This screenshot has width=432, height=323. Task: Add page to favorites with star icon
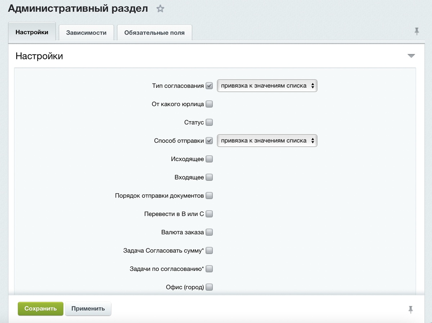(160, 9)
